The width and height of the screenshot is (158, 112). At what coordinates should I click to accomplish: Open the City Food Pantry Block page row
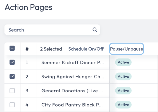point(72,105)
